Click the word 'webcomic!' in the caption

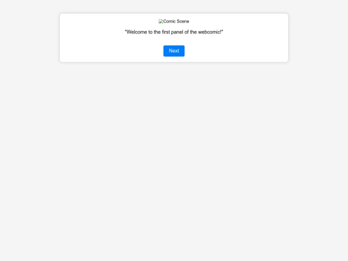(209, 32)
